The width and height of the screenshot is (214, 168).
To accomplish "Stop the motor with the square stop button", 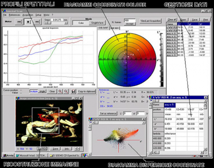I will [x=28, y=22].
